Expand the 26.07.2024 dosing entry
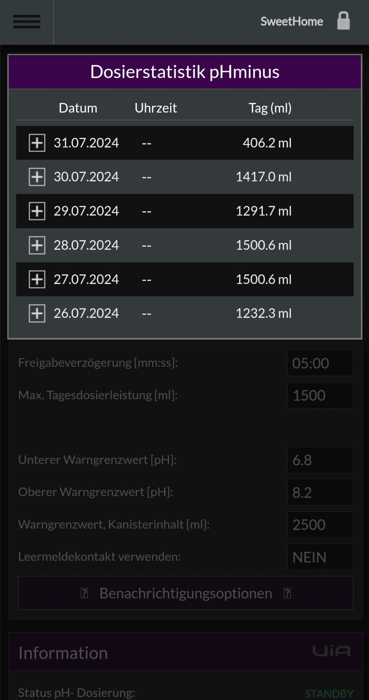Screen dimensions: 369x700 coord(37,313)
